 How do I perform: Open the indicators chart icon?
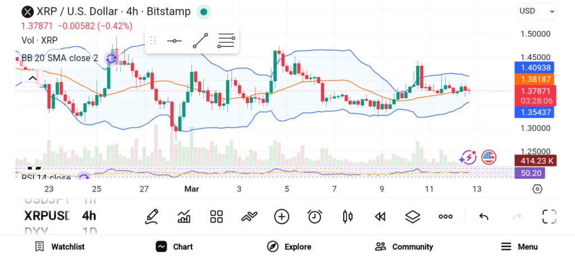click(184, 216)
